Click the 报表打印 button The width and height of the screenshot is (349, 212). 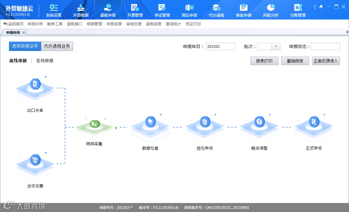pyautogui.click(x=264, y=61)
